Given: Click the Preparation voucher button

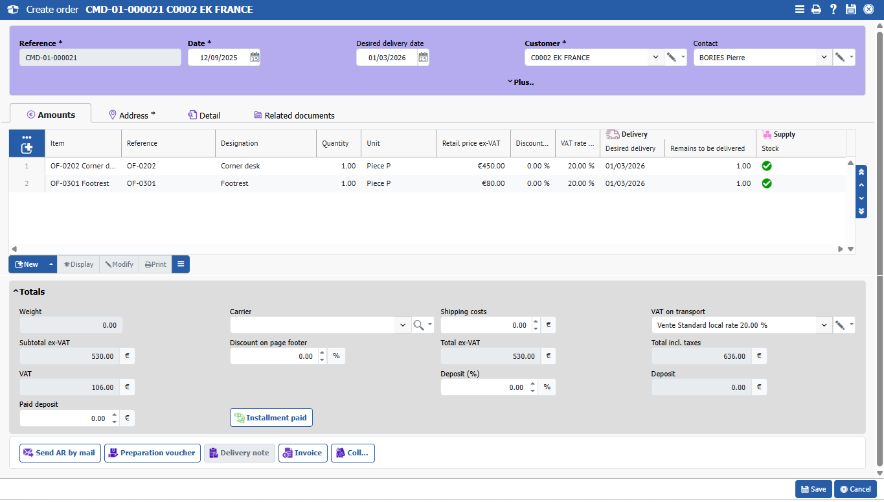Looking at the screenshot, I should tap(152, 453).
